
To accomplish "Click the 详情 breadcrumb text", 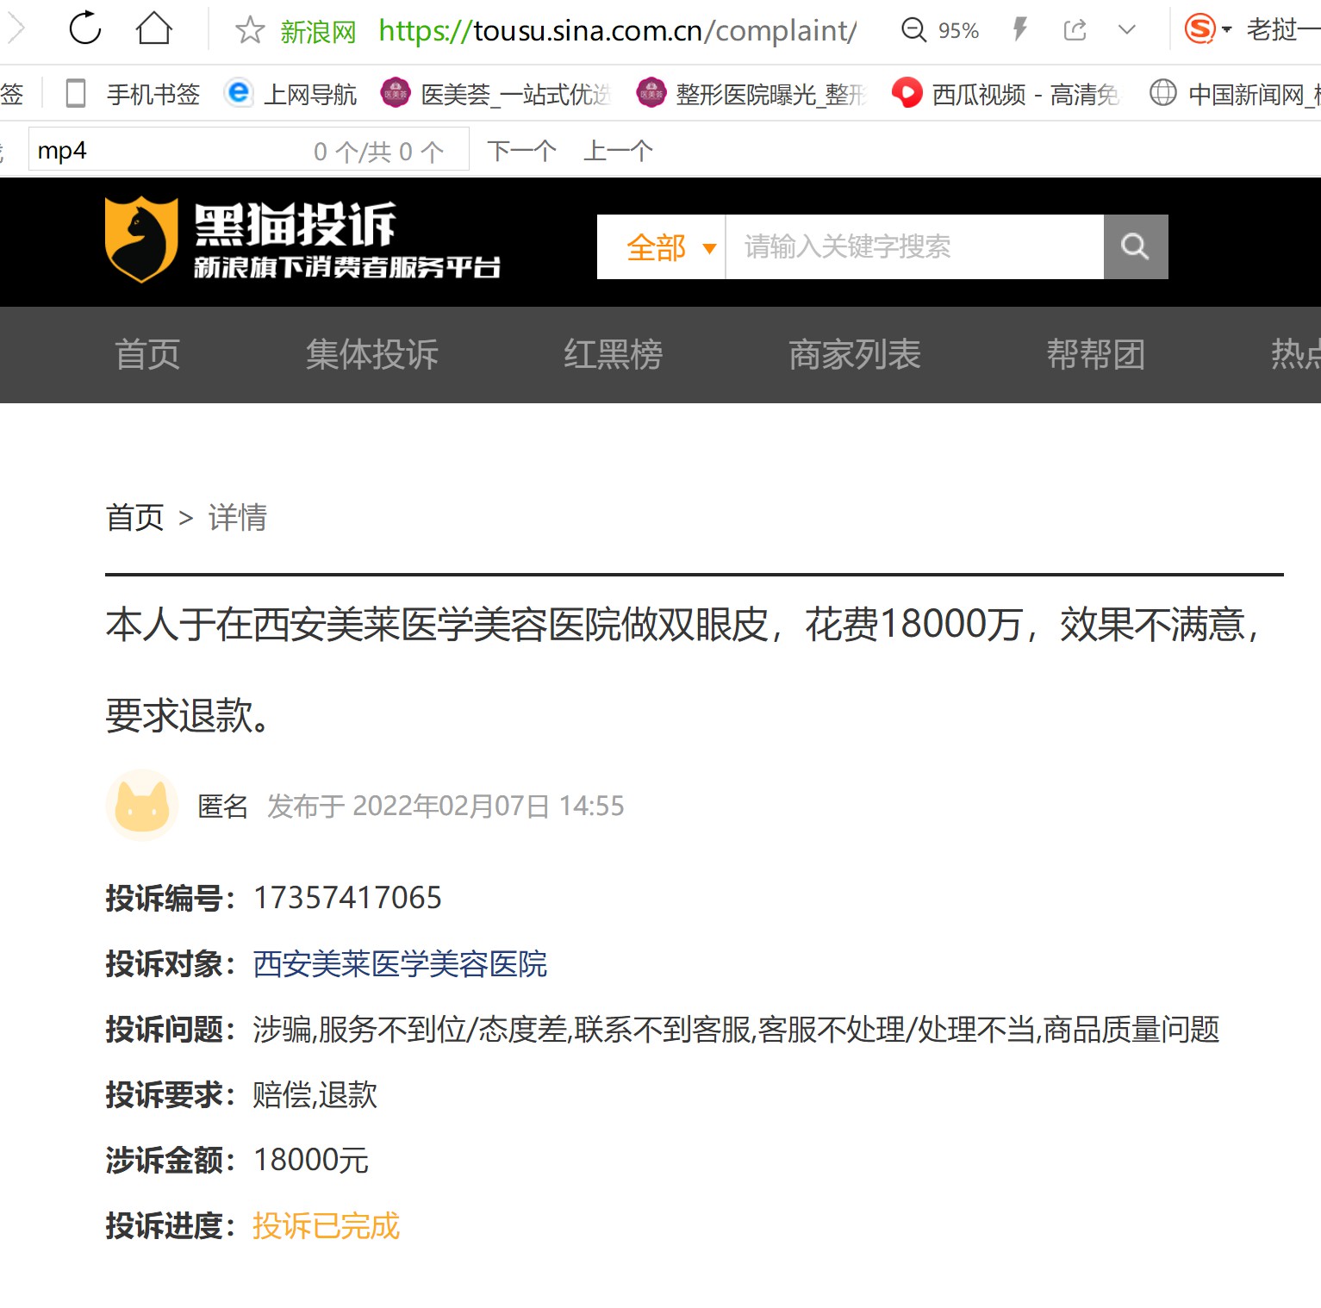I will coord(238,518).
